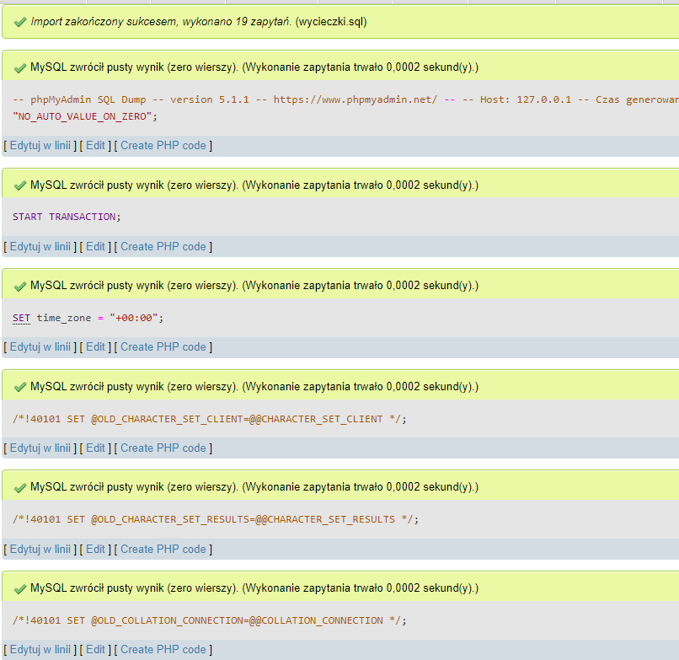Click the checkmark above the OLD_CHARACTER_SET_RESULTS query
Viewport: 679px width, 660px height.
click(19, 487)
